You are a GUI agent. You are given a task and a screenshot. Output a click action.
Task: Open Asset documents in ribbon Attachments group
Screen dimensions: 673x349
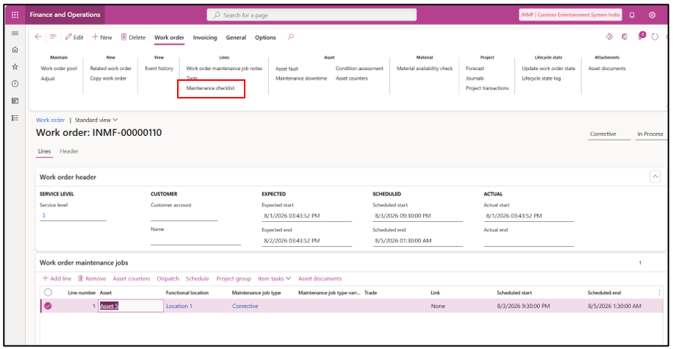pos(607,68)
